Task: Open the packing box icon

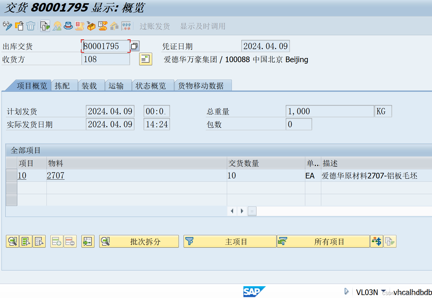Action: 91,26
